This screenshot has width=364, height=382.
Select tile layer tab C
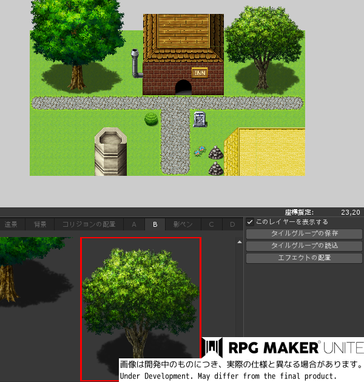[211, 224]
